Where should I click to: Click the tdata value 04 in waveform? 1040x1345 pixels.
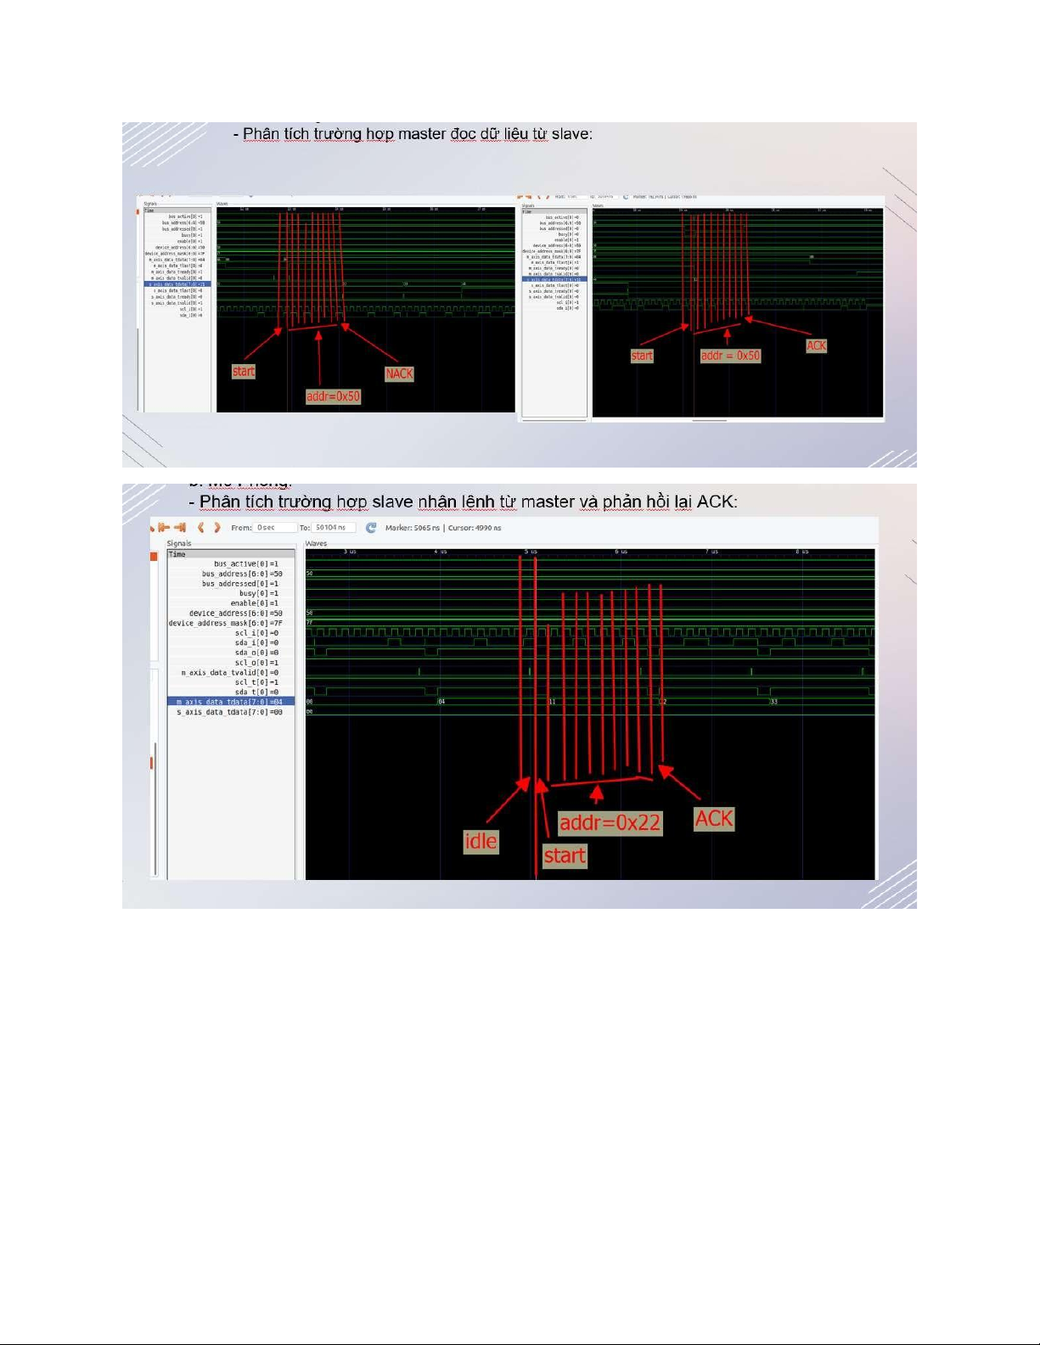pos(441,702)
